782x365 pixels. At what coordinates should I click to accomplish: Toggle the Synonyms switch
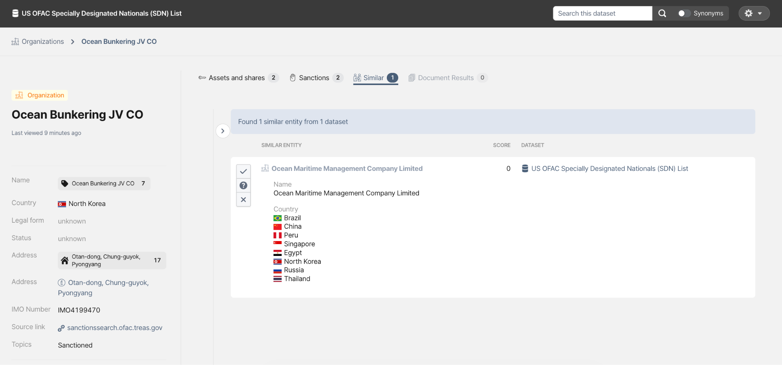click(x=684, y=13)
